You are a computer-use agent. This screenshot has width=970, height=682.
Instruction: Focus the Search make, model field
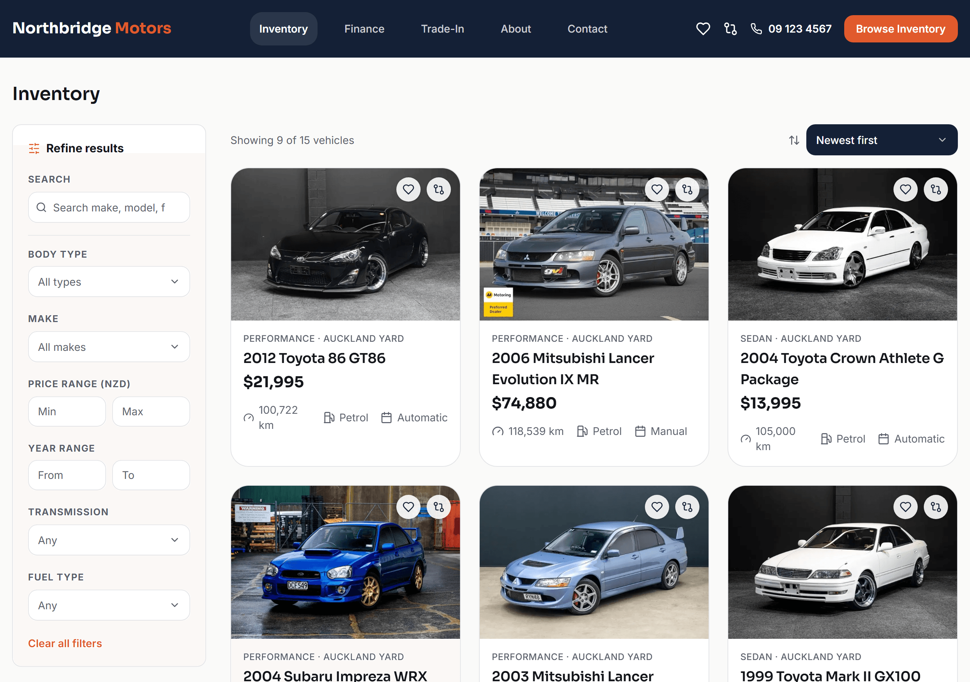(x=109, y=208)
